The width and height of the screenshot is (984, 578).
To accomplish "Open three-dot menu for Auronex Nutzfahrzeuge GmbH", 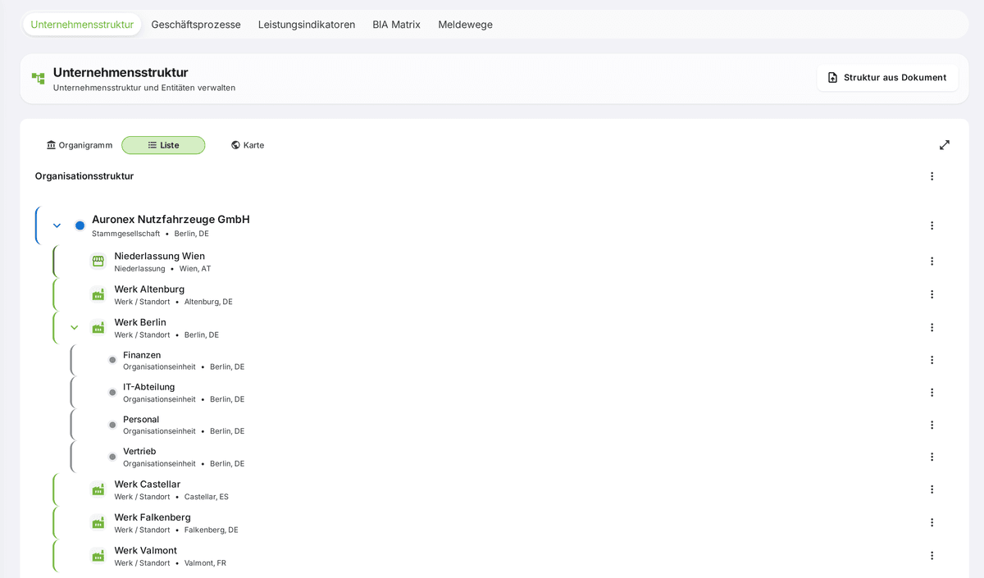I will [x=932, y=225].
